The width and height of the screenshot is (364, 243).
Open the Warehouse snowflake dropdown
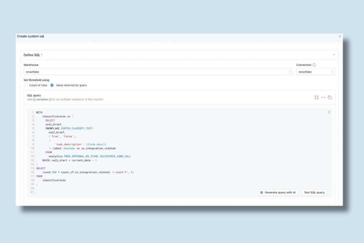click(158, 72)
